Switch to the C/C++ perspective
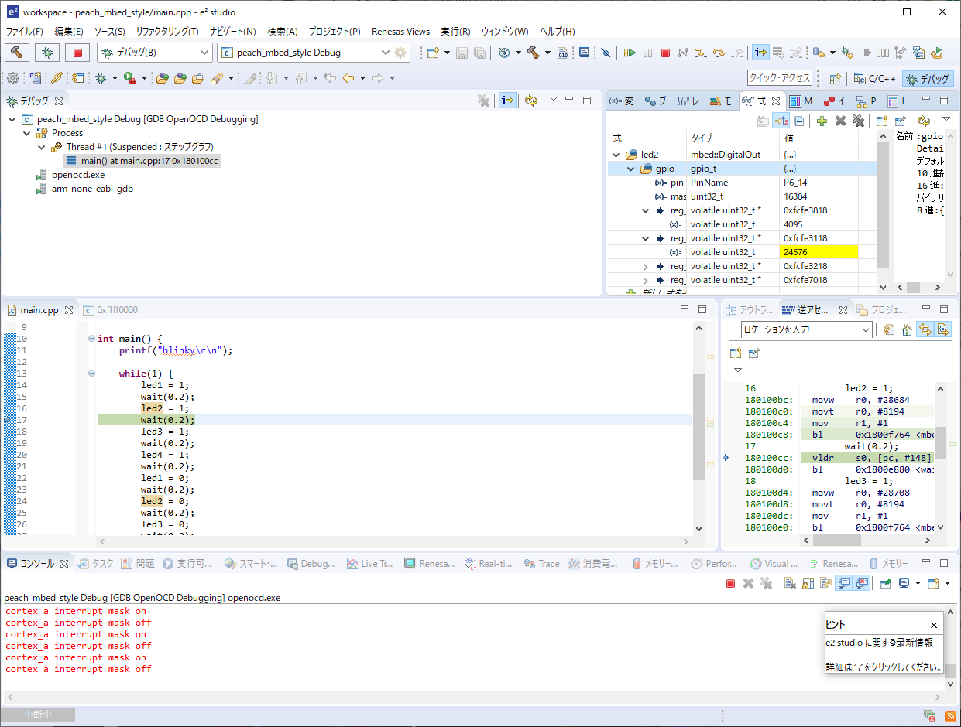The width and height of the screenshot is (961, 727). point(875,78)
